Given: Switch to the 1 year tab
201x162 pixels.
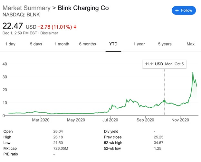Looking at the screenshot, I should (x=139, y=44).
